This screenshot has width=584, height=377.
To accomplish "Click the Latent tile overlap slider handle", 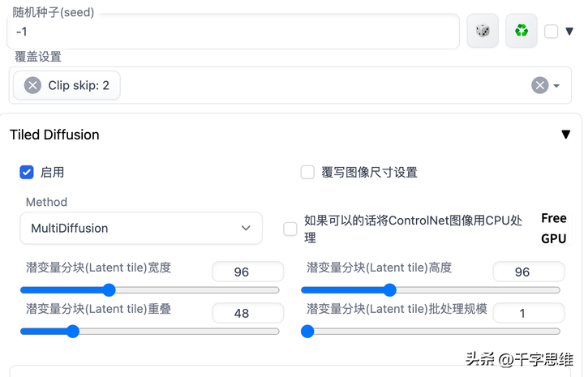I will [73, 332].
